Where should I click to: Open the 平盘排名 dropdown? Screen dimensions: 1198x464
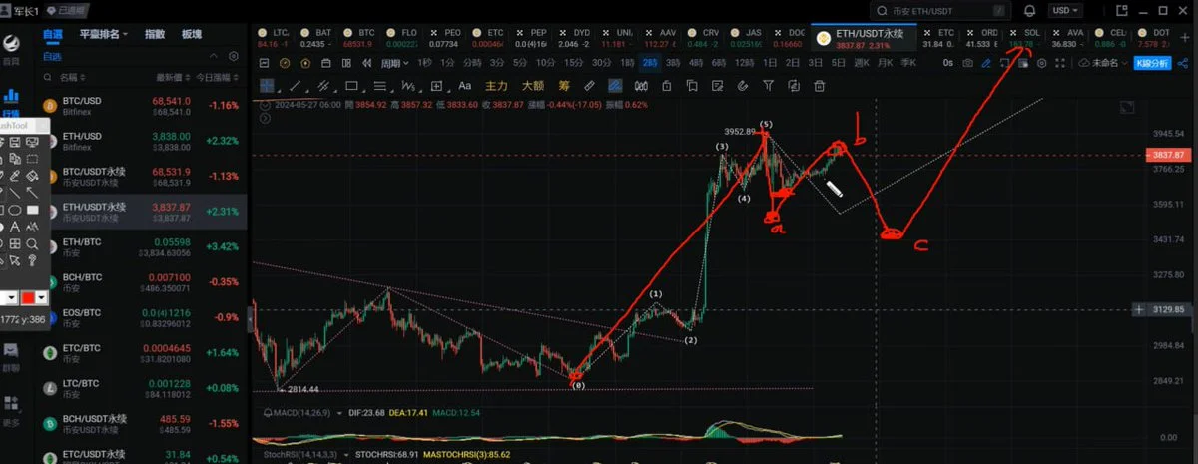[103, 34]
